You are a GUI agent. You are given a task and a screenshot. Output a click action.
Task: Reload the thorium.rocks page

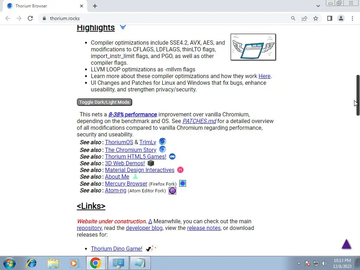click(30, 18)
